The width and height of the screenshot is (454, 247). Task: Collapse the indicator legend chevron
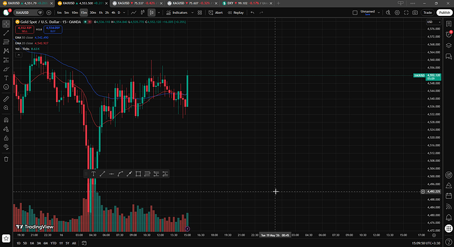coord(18,55)
